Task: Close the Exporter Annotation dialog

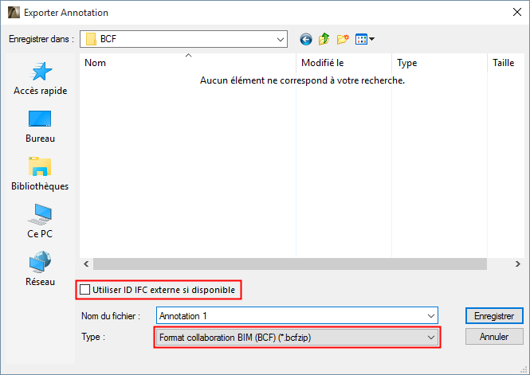Action: tap(512, 13)
